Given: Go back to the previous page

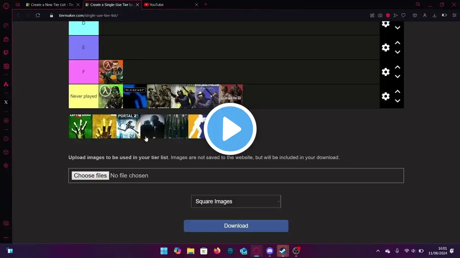Looking at the screenshot, I should coord(18,15).
